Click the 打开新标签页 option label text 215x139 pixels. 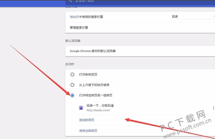[88, 74]
